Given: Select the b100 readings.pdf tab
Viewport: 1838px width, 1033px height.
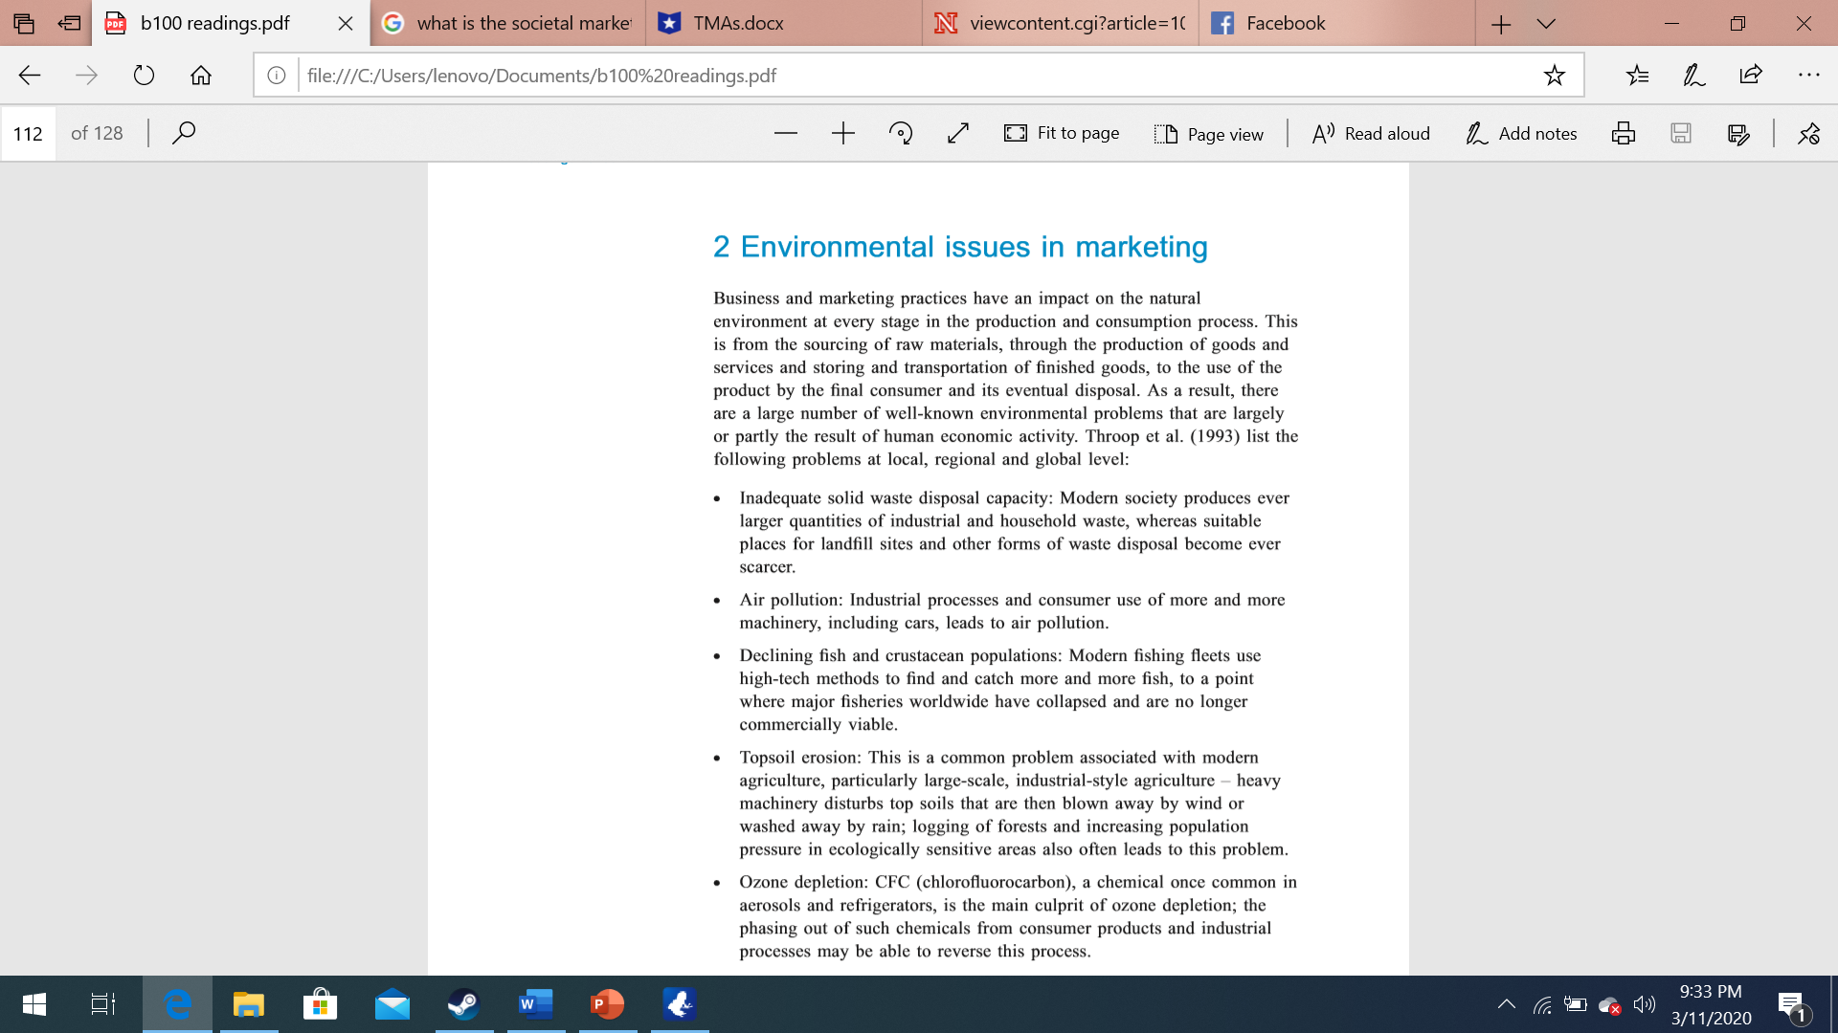Looking at the screenshot, I should click(214, 23).
